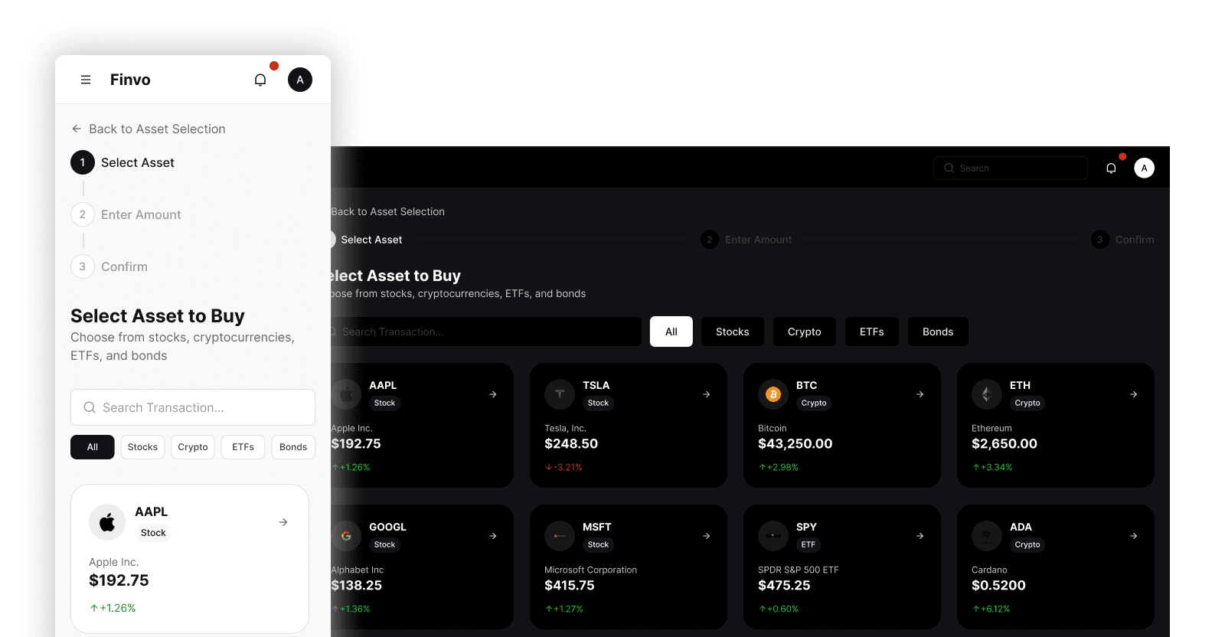
Task: Click the Ethereum logo on the ETH card
Action: [x=987, y=394]
